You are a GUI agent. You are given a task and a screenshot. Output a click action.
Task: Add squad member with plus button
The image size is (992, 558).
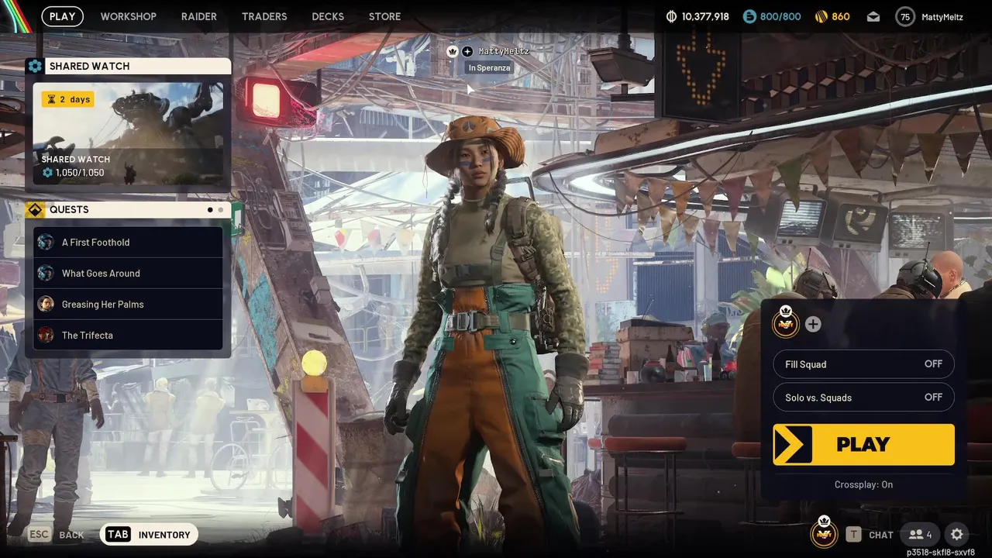tap(813, 324)
